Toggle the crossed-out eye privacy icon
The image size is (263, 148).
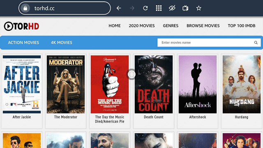[172, 8]
